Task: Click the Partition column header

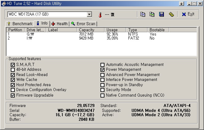Action: click(x=15, y=30)
